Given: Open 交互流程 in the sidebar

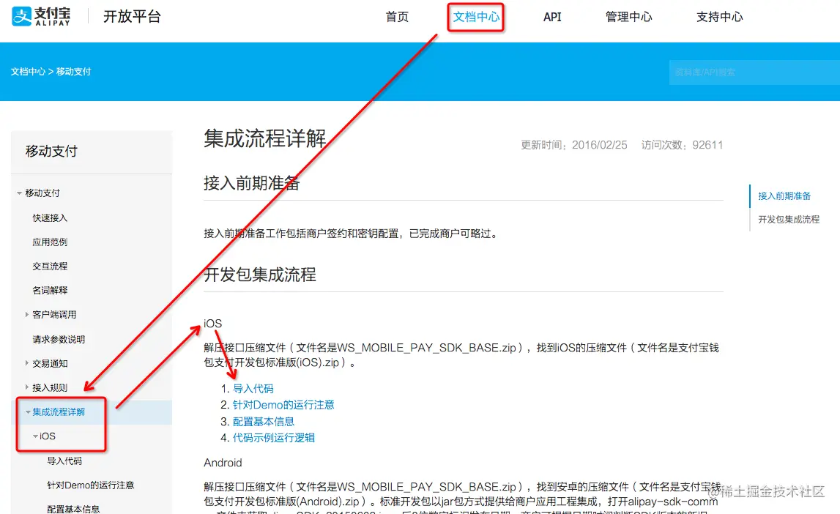Looking at the screenshot, I should coord(50,266).
